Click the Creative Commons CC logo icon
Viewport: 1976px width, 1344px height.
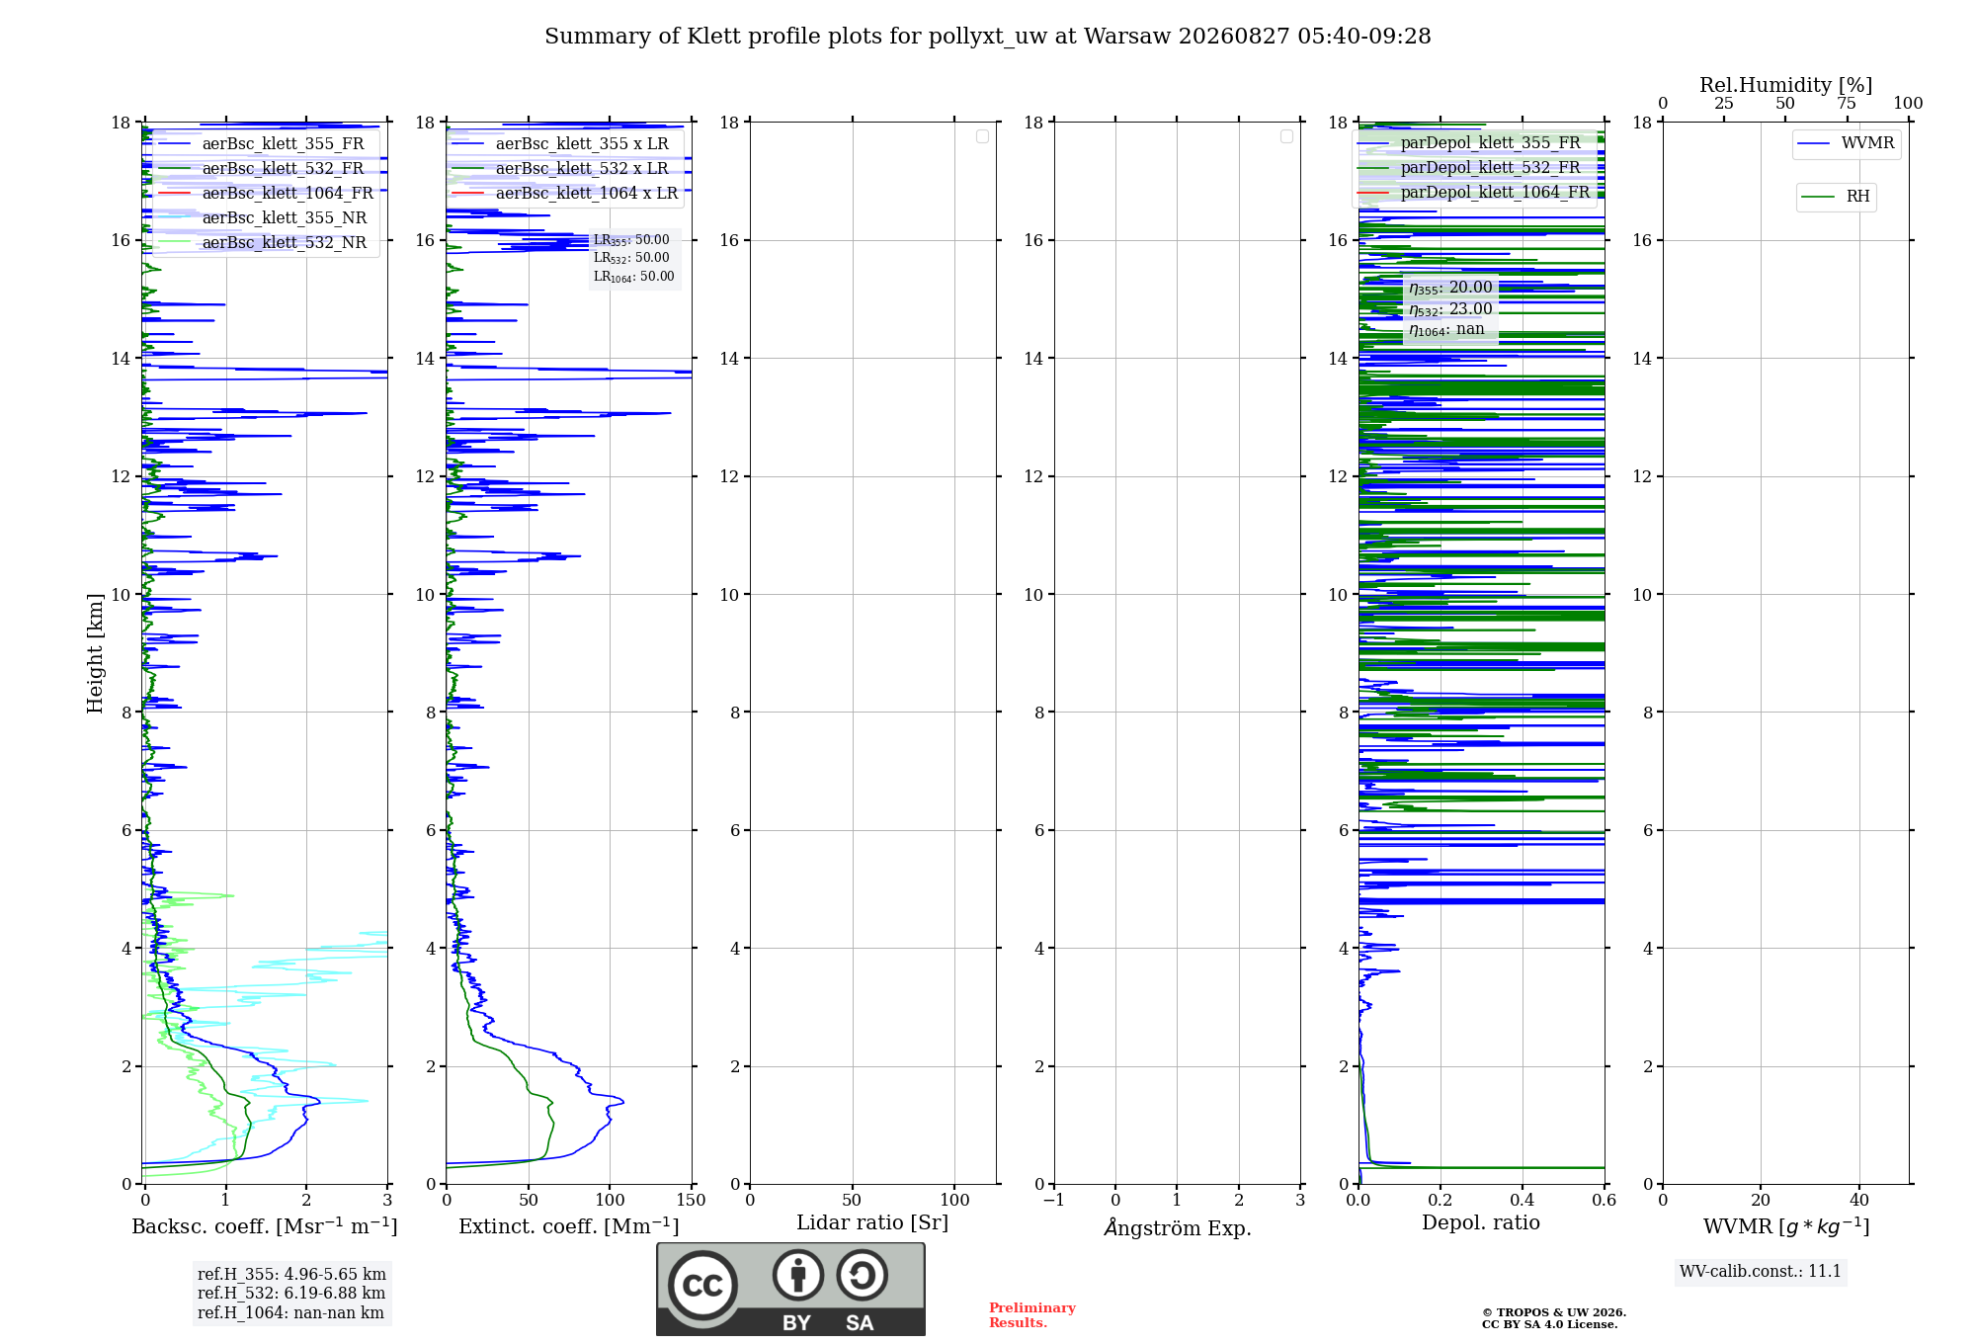(702, 1285)
